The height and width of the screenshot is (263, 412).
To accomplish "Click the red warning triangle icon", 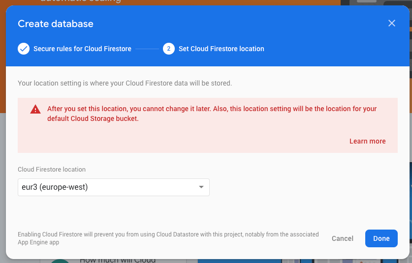I will pyautogui.click(x=35, y=109).
